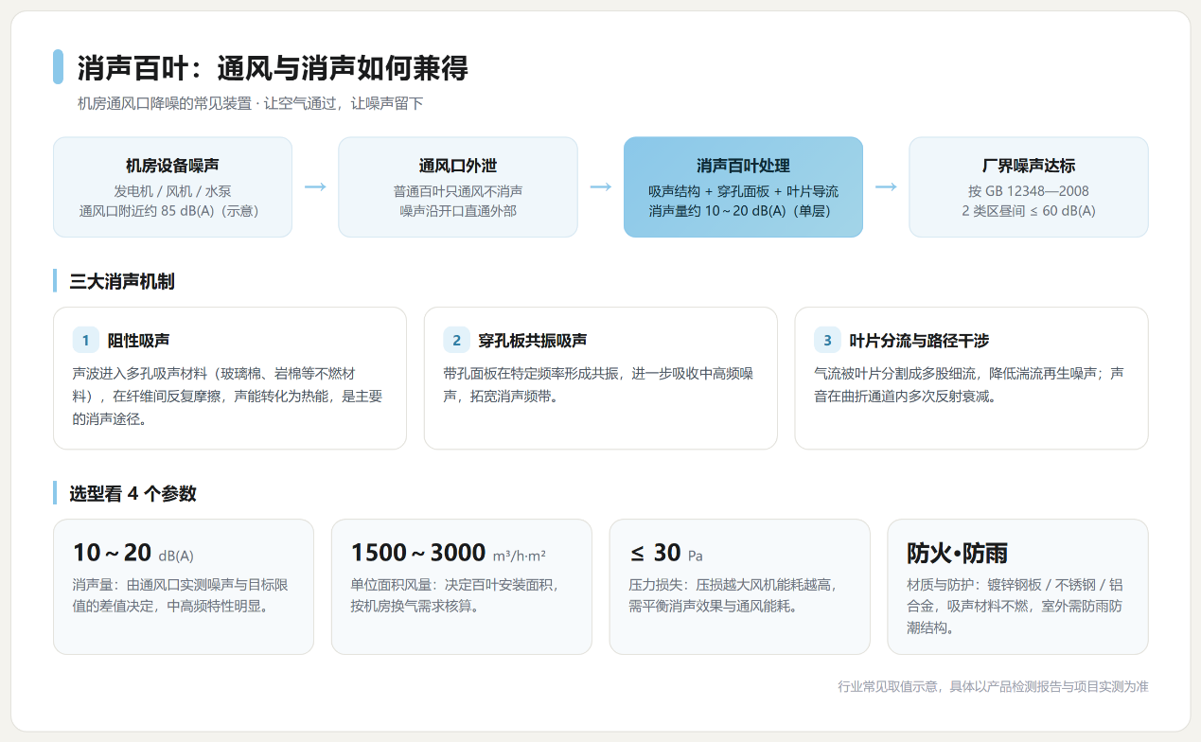This screenshot has width=1201, height=742.
Task: Click the arrow between 机房设备噪声 and 通风口外泄
Action: pyautogui.click(x=315, y=187)
